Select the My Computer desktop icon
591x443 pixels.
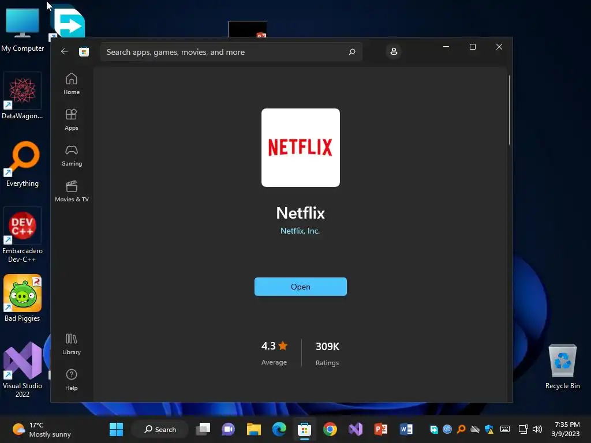(23, 30)
